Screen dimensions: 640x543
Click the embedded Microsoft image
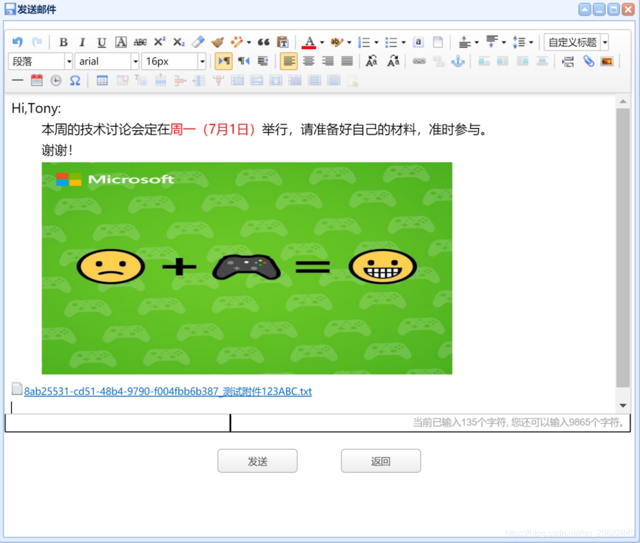[247, 268]
